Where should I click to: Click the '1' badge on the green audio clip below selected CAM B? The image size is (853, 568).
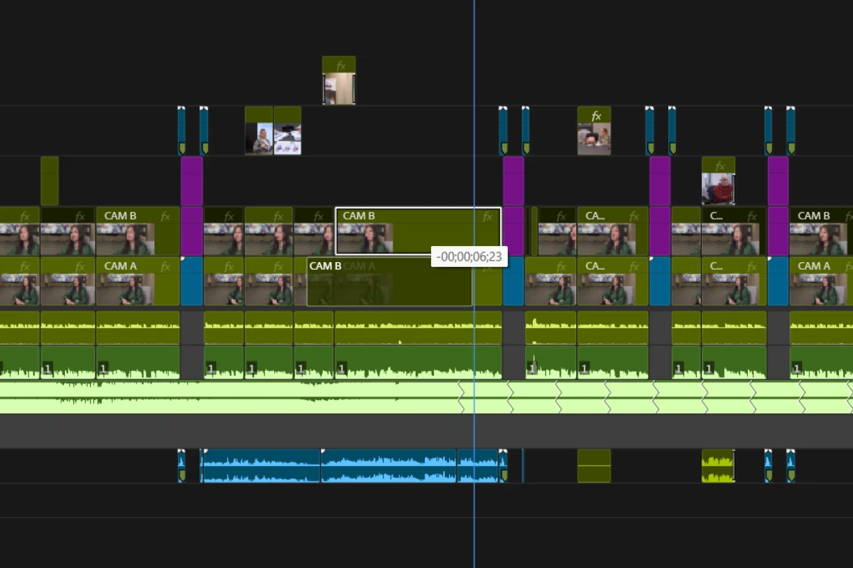[x=342, y=367]
